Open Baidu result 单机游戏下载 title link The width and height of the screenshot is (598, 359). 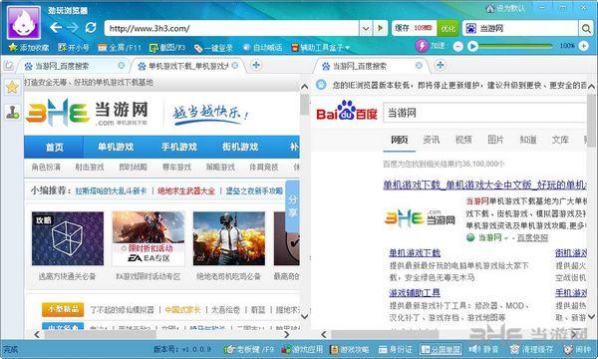pyautogui.click(x=484, y=185)
